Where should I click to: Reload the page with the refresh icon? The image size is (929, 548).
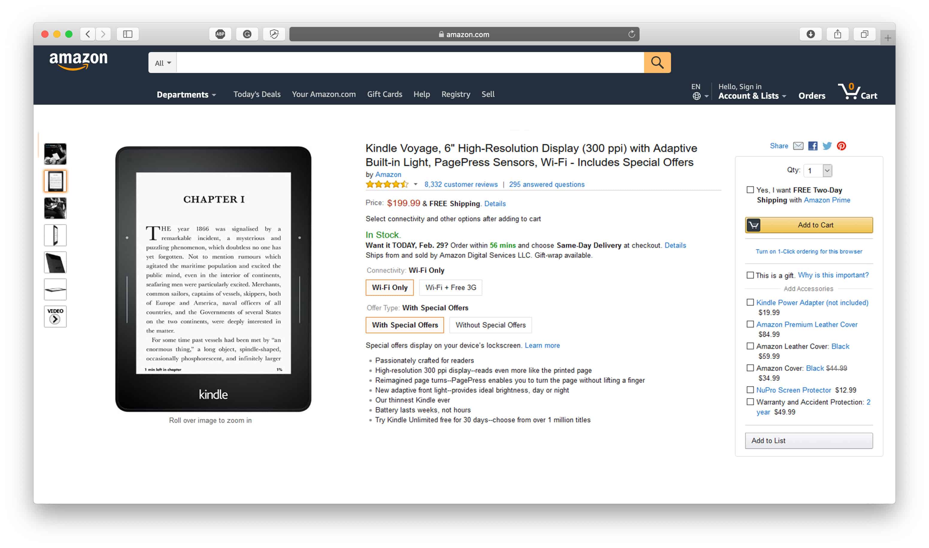[631, 34]
